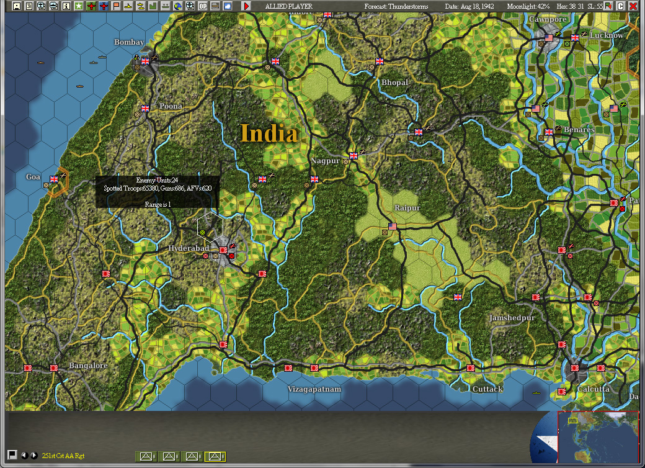Select the British flag base at Poona
This screenshot has width=645, height=468.
coord(145,108)
